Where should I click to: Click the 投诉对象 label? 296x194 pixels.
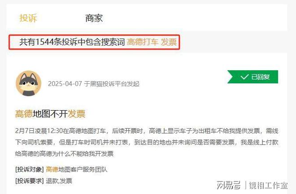coord(30,169)
